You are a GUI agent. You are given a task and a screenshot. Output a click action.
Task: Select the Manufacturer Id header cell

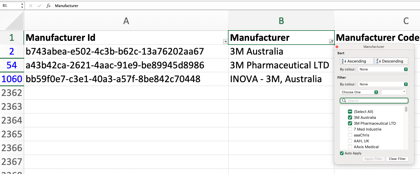(x=126, y=38)
